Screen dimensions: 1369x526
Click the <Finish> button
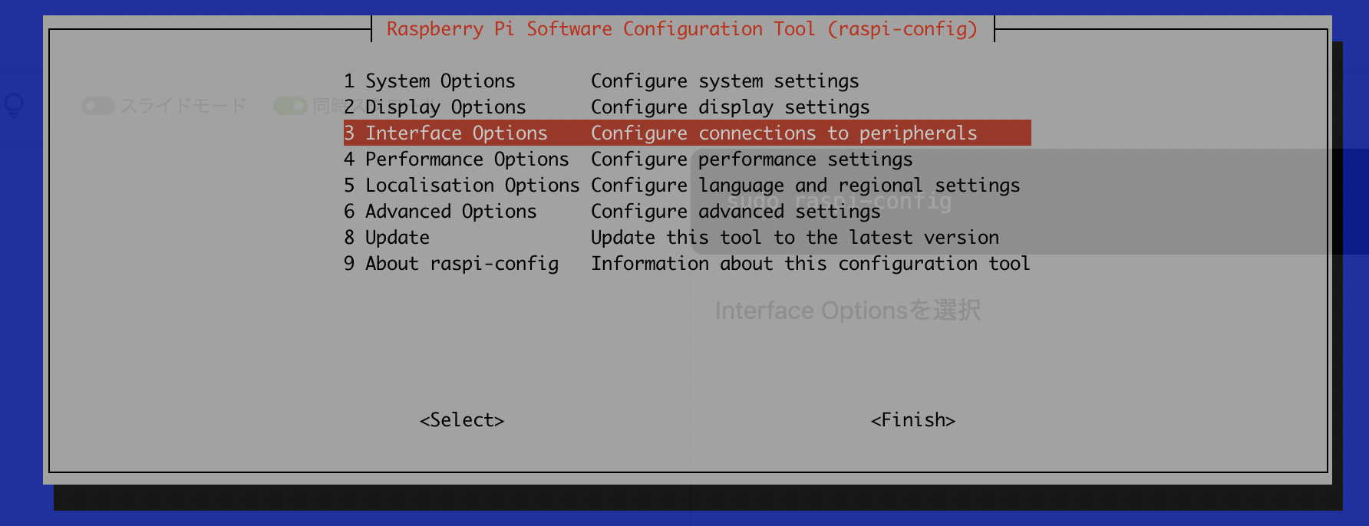[x=913, y=419]
